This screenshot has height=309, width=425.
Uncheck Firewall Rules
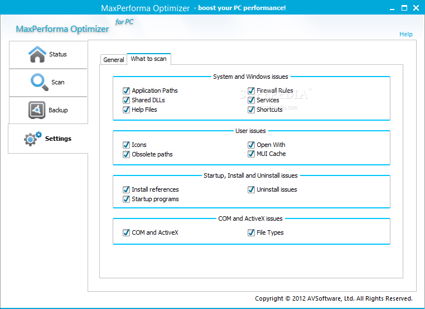[x=251, y=91]
